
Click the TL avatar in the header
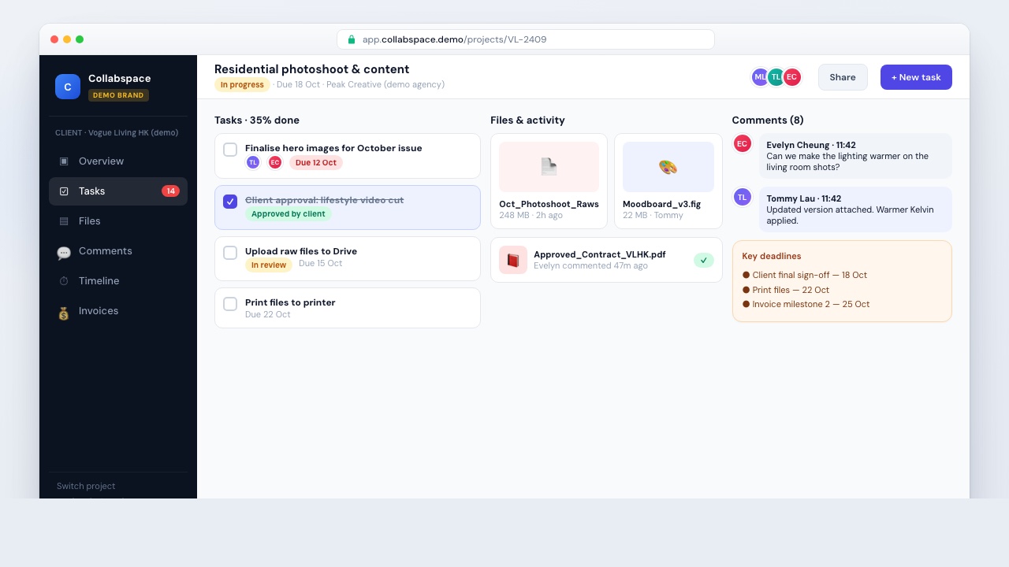(776, 77)
